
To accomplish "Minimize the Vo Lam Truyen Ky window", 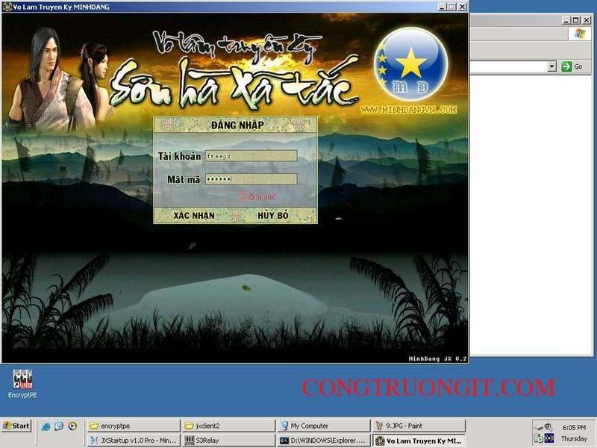I will coord(442,7).
